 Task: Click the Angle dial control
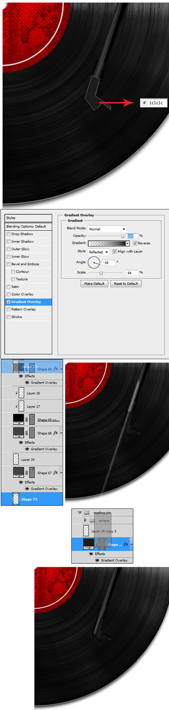[x=94, y=262]
